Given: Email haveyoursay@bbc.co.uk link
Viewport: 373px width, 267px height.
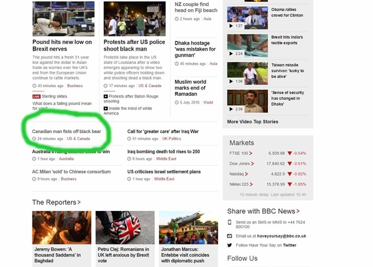Looking at the screenshot, I should click(281, 236).
